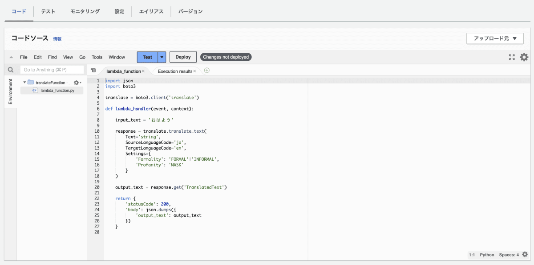Open the Environment side panel tab

click(x=11, y=92)
